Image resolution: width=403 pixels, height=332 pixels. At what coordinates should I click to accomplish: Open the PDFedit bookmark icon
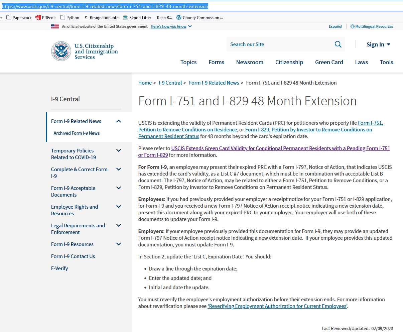[x=38, y=17]
